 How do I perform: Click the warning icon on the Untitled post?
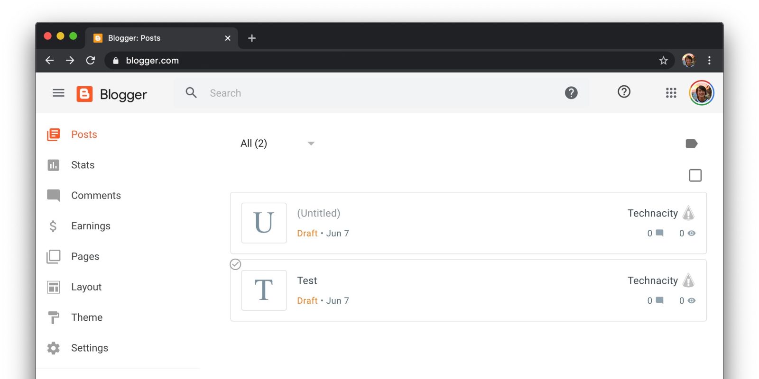click(x=688, y=214)
